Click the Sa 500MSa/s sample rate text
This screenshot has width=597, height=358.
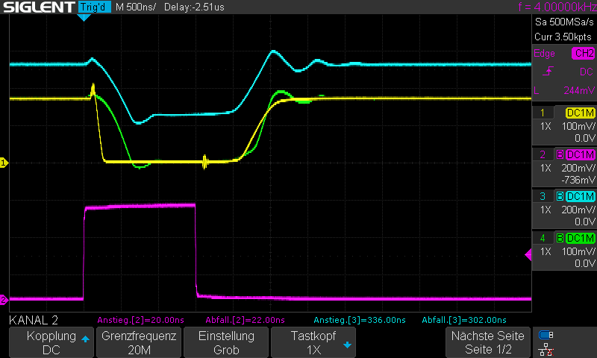coord(564,22)
